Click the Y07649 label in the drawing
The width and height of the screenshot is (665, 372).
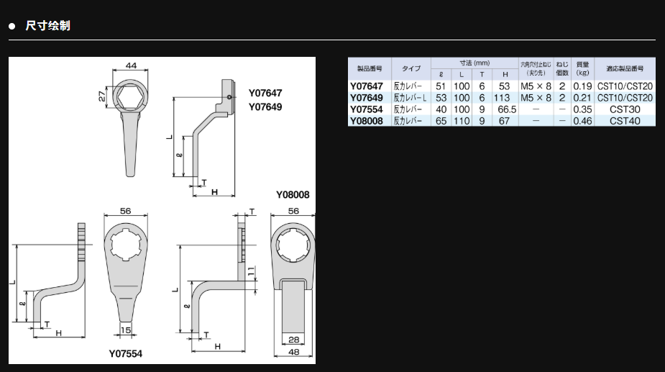[265, 107]
